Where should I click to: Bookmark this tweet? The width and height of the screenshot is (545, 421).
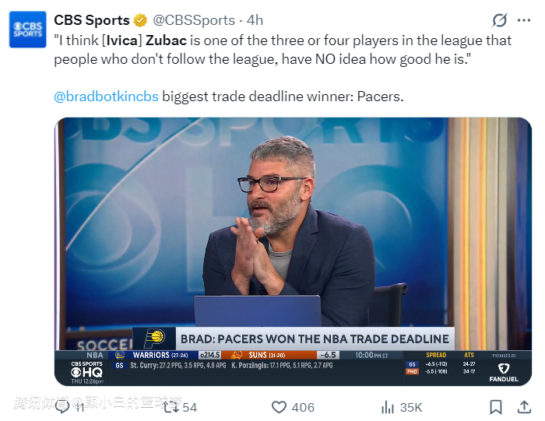(496, 407)
